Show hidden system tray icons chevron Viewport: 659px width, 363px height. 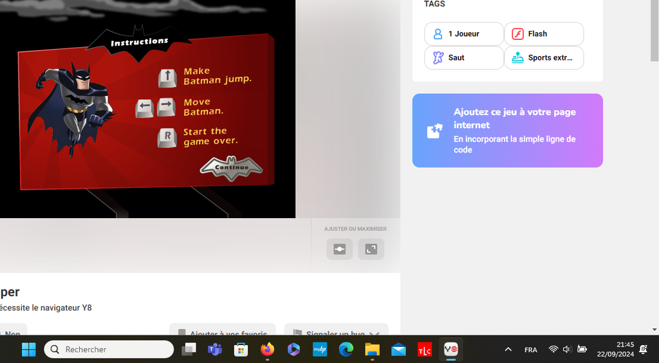[508, 349]
